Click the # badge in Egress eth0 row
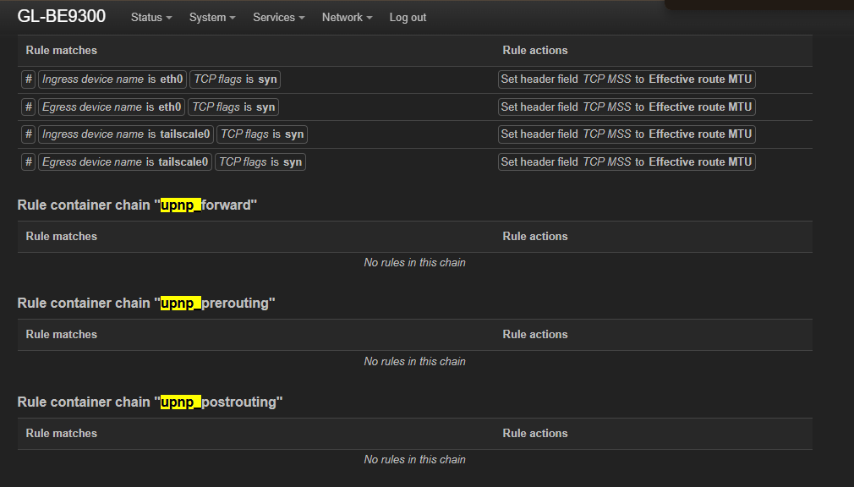This screenshot has width=854, height=487. coord(28,107)
